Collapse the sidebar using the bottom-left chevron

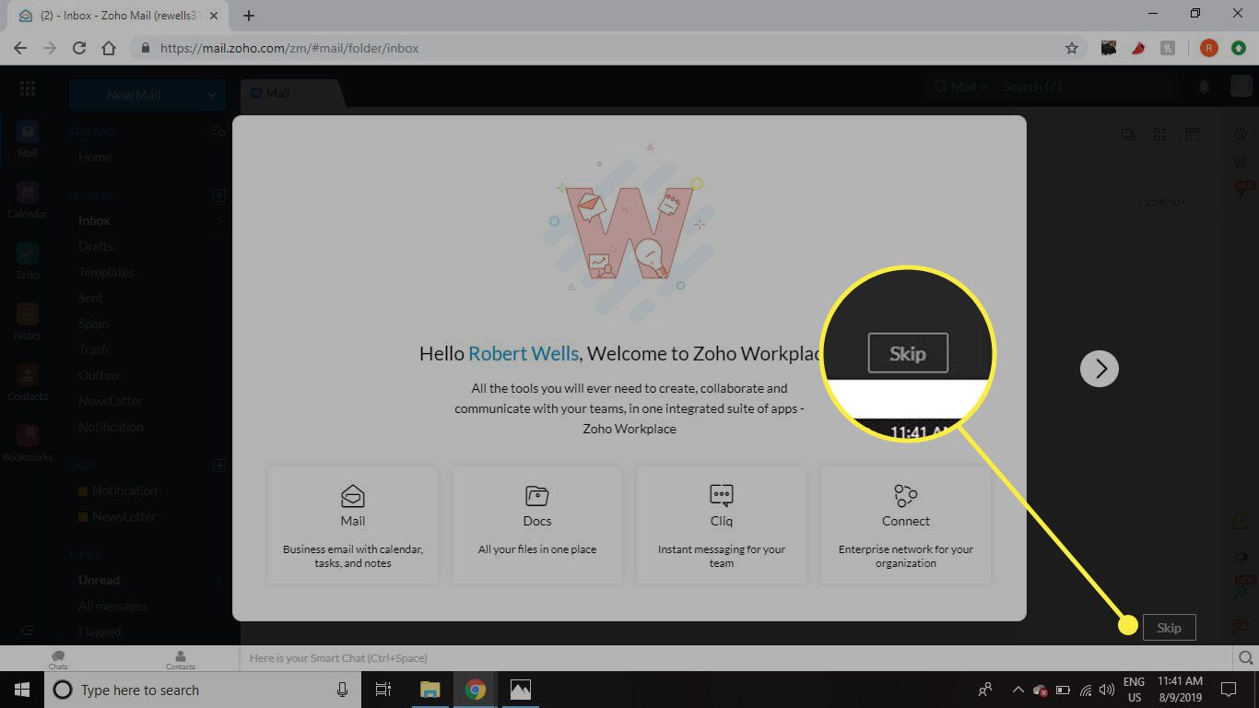(27, 631)
